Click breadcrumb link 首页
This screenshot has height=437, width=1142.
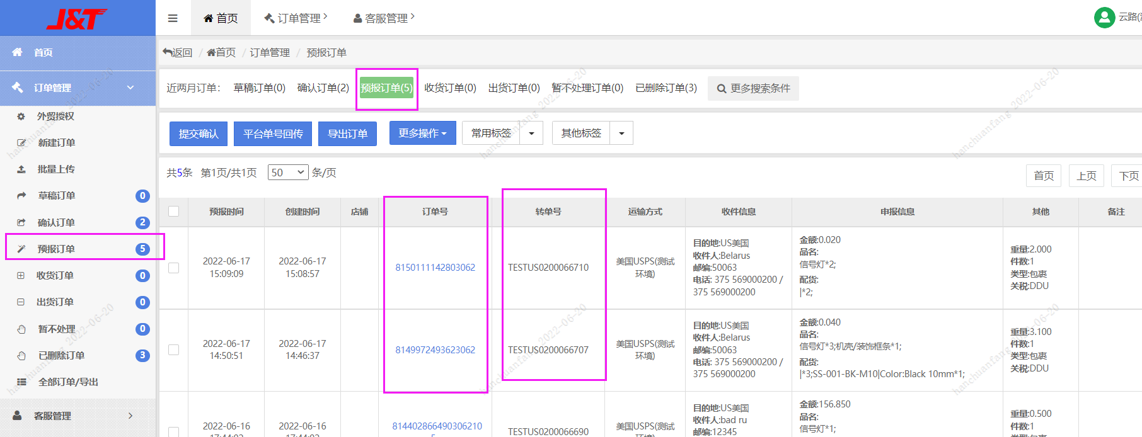(x=221, y=53)
